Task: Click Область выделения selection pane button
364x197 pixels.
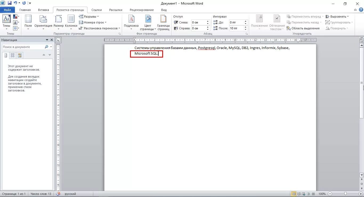Action: [x=303, y=28]
